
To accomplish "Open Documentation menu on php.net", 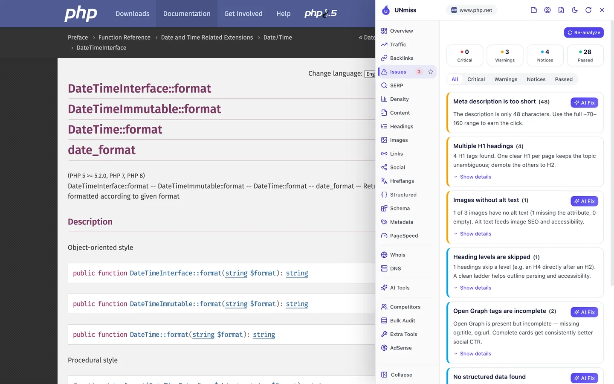I will pos(187,14).
